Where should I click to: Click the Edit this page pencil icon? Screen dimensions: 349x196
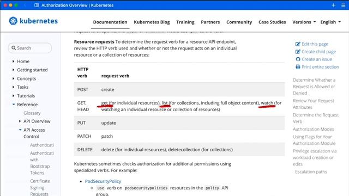pyautogui.click(x=298, y=44)
